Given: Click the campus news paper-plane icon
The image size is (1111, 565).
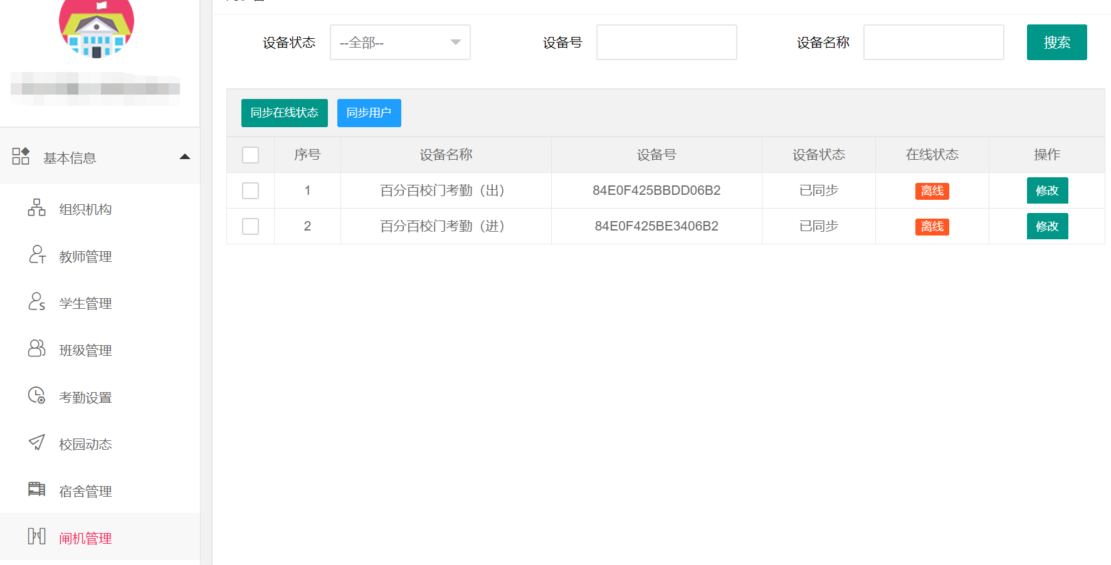Looking at the screenshot, I should pos(36,443).
